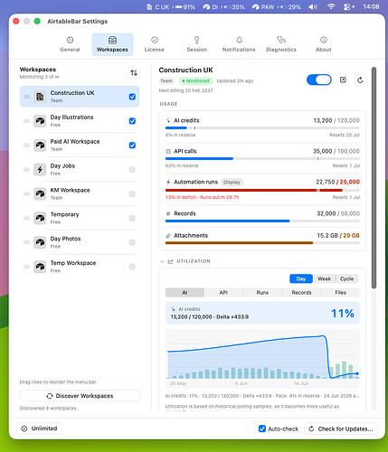The image size is (388, 452).
Task: Open workspace in browser icon button
Action: 343,80
